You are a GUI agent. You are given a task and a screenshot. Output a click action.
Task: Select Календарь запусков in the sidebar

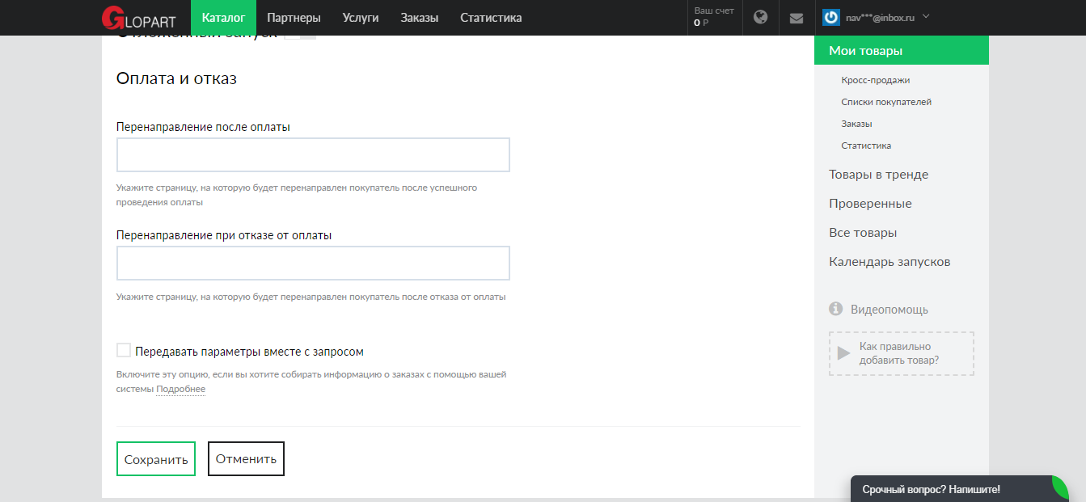point(890,262)
